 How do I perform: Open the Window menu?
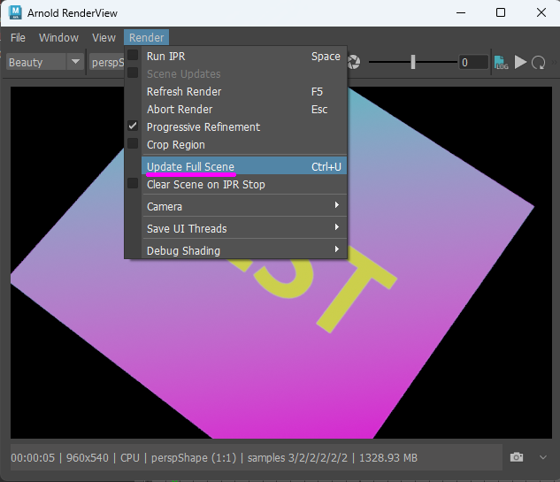(x=58, y=37)
